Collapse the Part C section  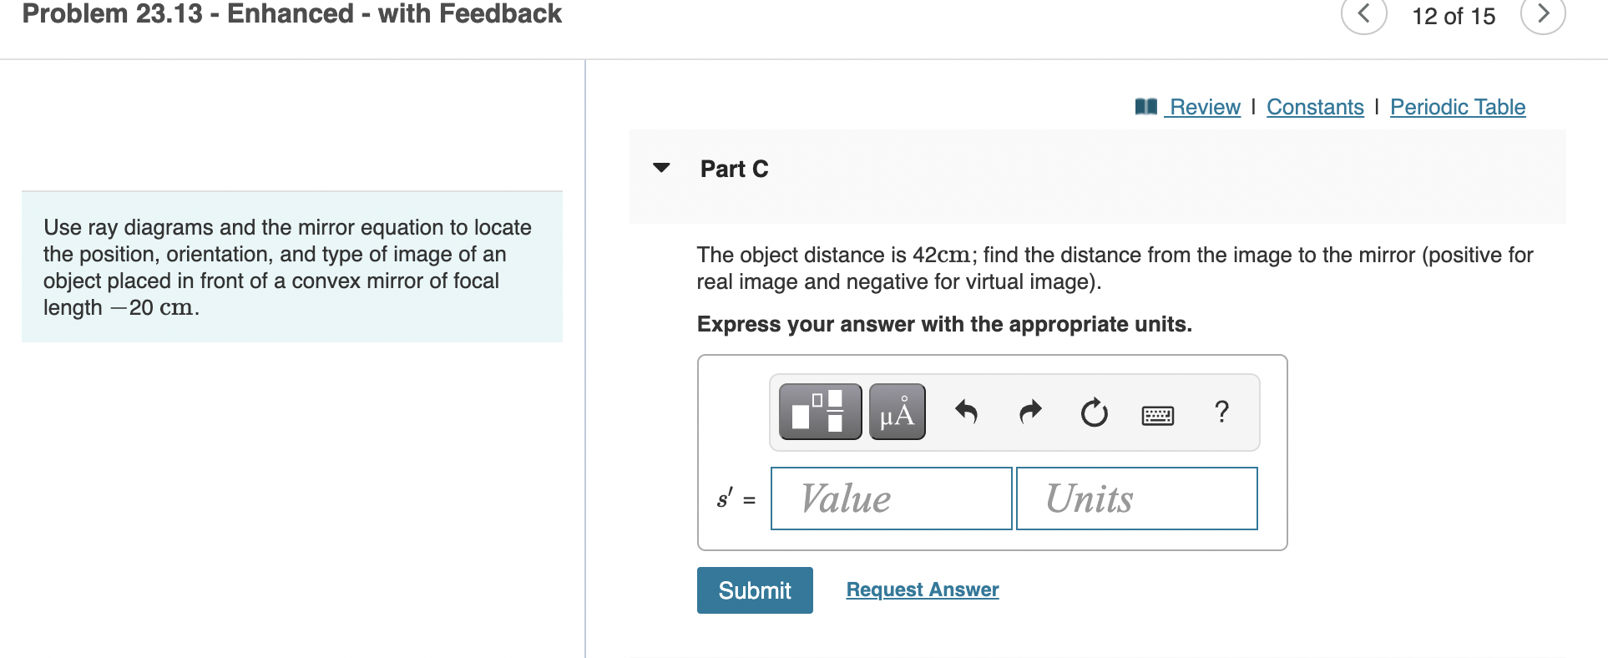660,168
